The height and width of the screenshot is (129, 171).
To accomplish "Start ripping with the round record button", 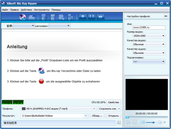I will pos(83,17).
